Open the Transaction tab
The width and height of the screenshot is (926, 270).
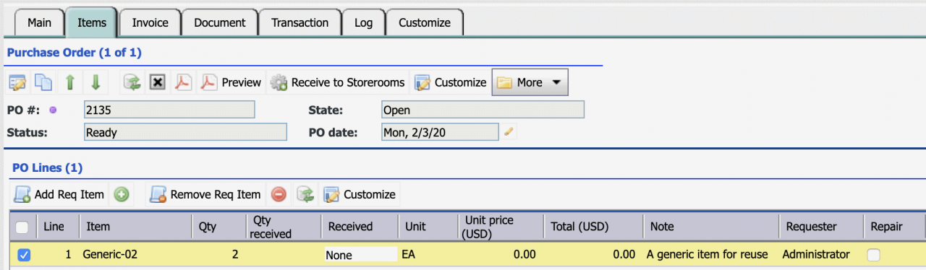pos(300,22)
